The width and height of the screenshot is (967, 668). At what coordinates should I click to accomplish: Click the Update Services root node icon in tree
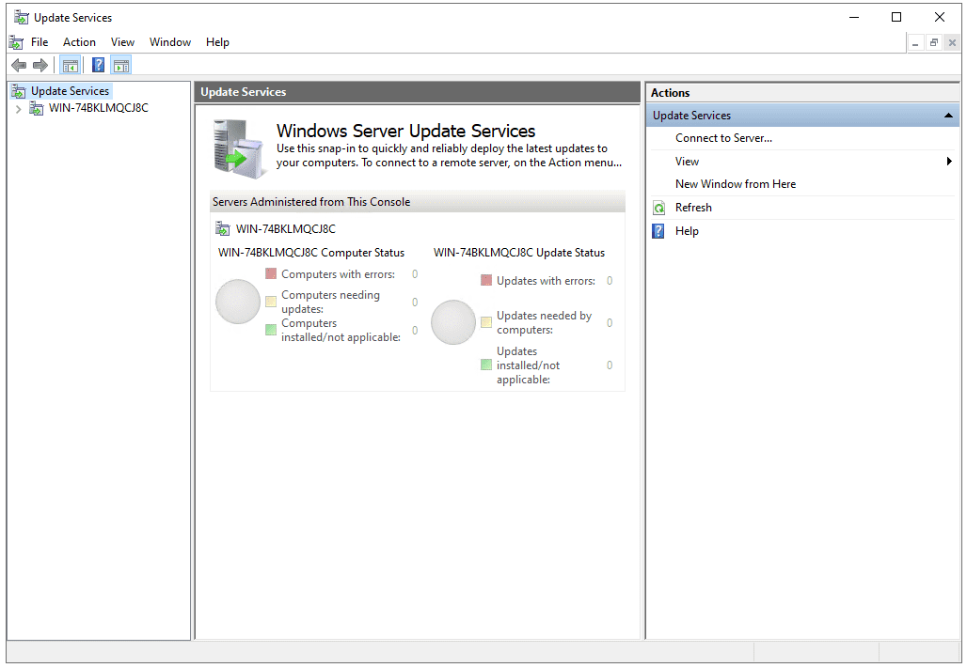click(19, 91)
